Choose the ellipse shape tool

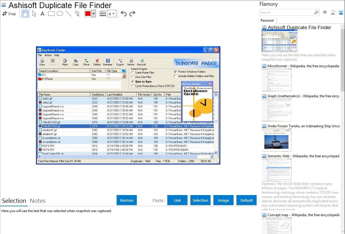pos(60,14)
